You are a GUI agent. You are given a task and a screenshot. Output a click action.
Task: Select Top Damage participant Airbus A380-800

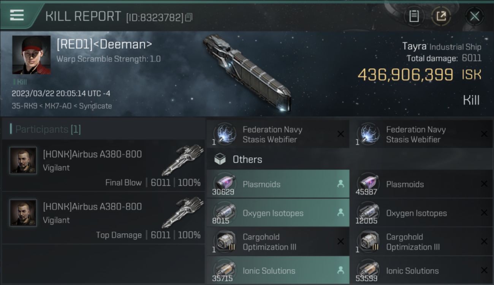click(103, 218)
